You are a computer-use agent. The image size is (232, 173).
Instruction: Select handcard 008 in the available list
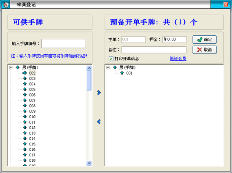32,106
